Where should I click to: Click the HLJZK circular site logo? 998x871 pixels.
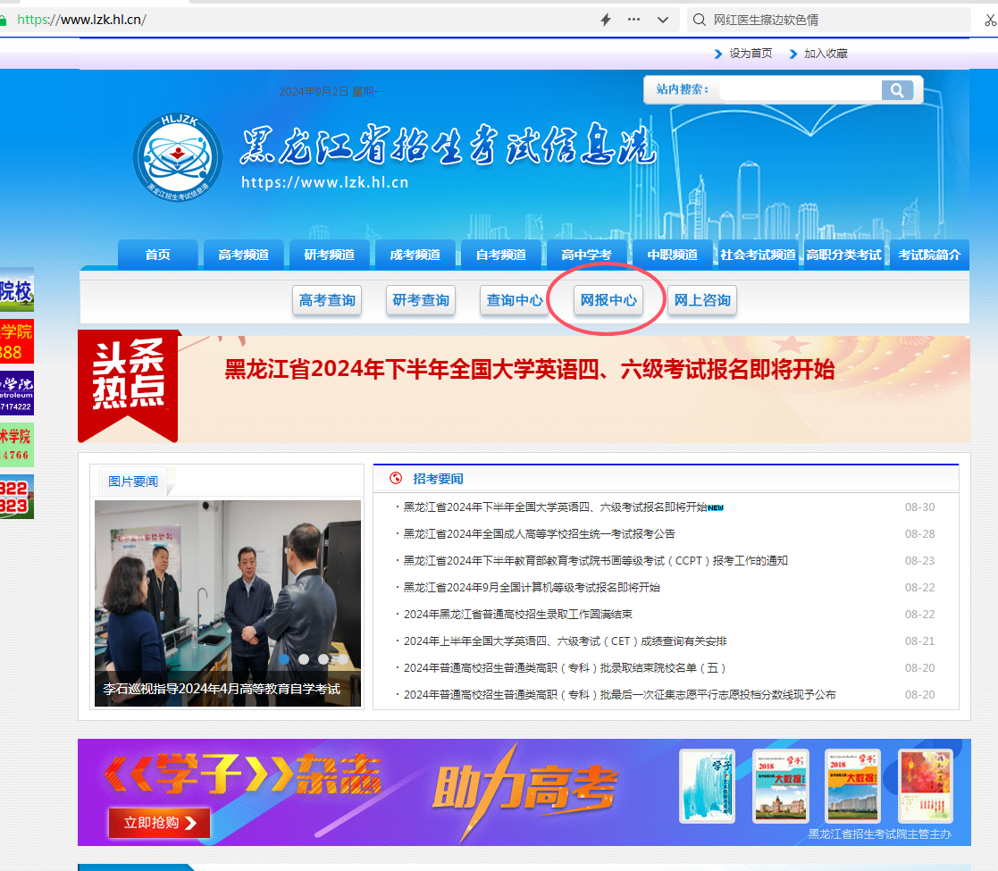click(x=178, y=157)
